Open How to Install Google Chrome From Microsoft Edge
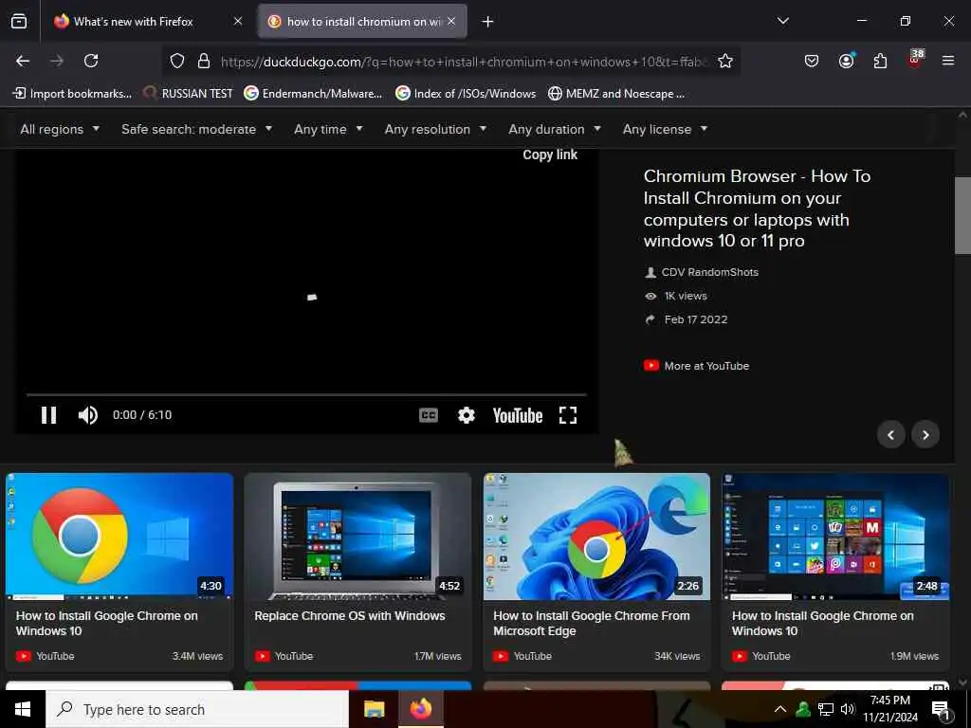Viewport: 971px width, 728px height. point(592,624)
